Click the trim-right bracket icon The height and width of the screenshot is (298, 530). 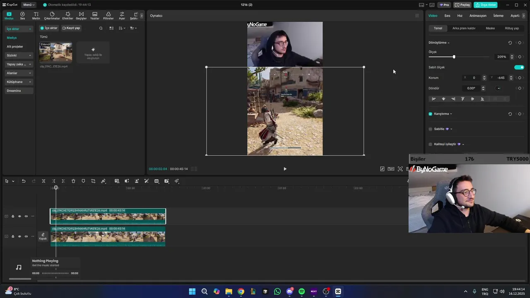click(x=63, y=181)
